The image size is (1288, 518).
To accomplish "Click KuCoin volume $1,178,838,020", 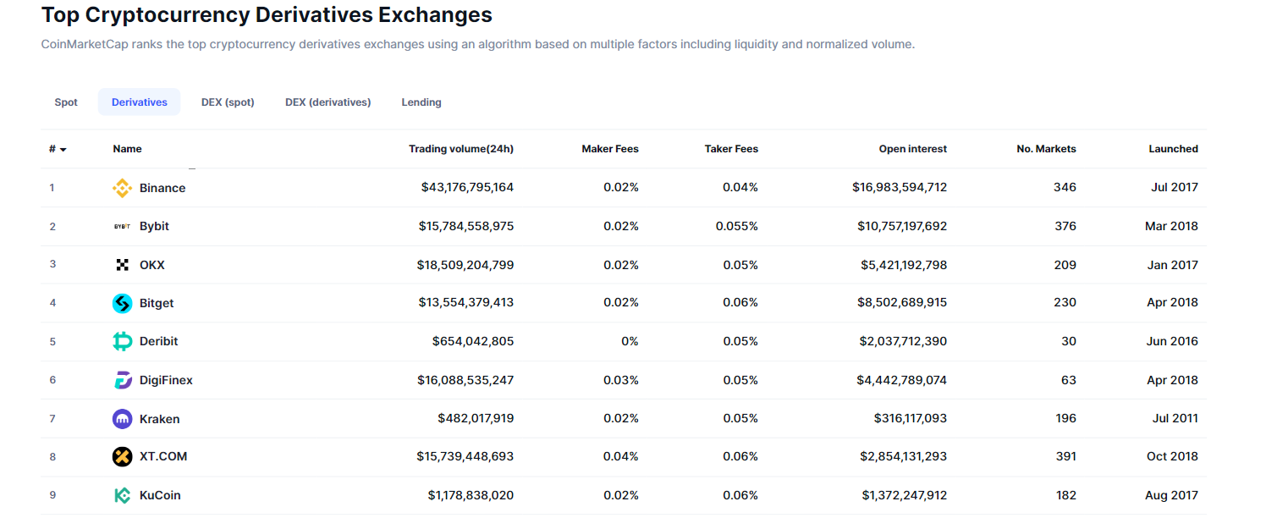I will click(471, 495).
